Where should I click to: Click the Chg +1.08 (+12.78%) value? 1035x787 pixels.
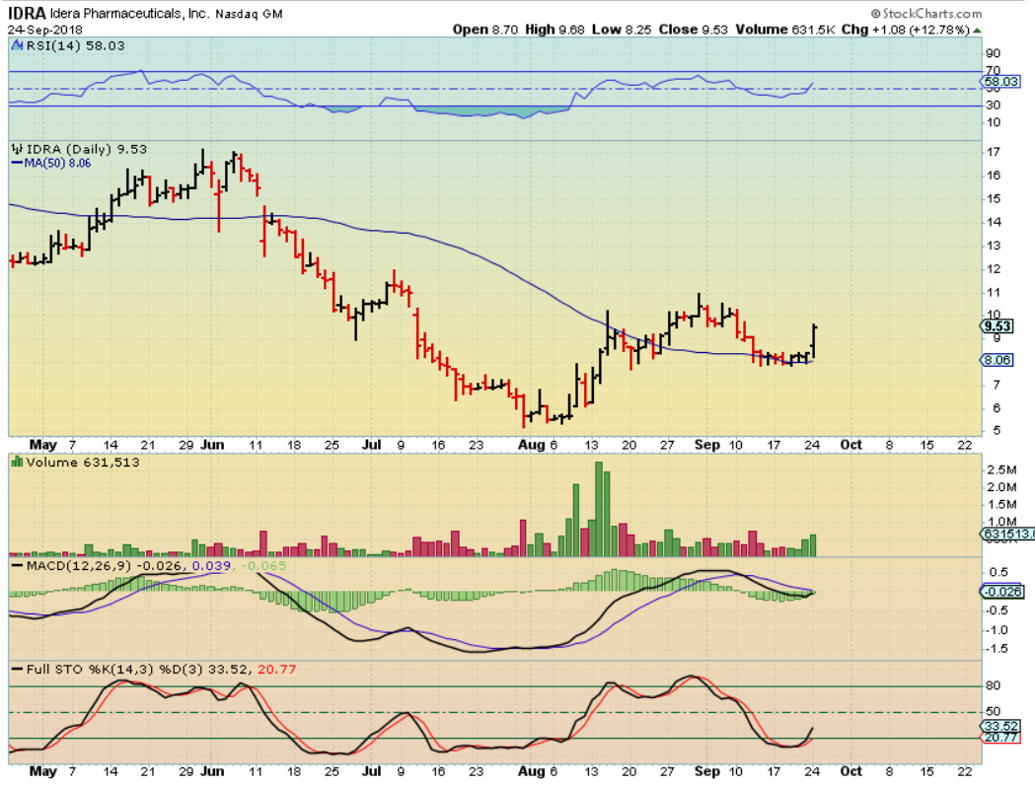pyautogui.click(x=906, y=30)
